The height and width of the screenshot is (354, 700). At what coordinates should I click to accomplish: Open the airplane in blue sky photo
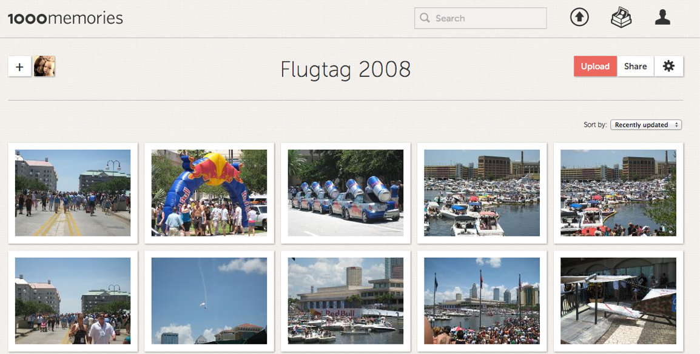click(209, 301)
